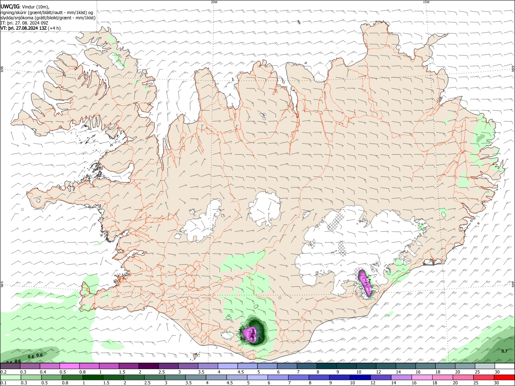Pick the darkest purple swatch in the snow scale
515x386 pixels.
(x=148, y=366)
